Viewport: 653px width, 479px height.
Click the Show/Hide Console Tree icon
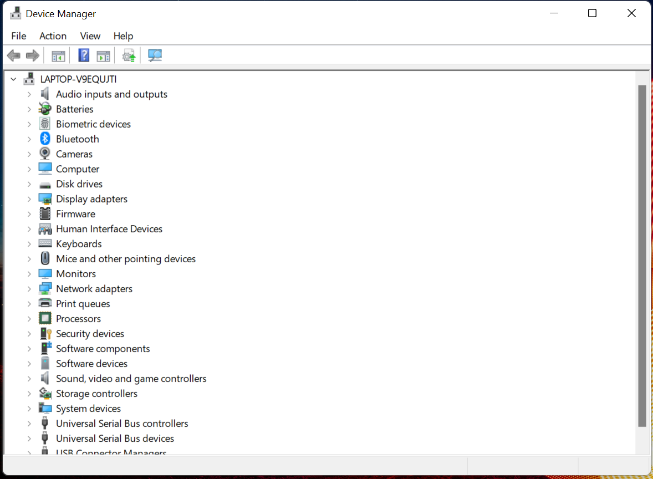coord(58,55)
